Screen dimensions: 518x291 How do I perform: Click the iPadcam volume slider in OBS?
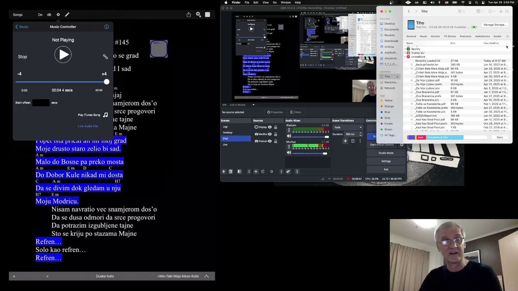(x=310, y=137)
